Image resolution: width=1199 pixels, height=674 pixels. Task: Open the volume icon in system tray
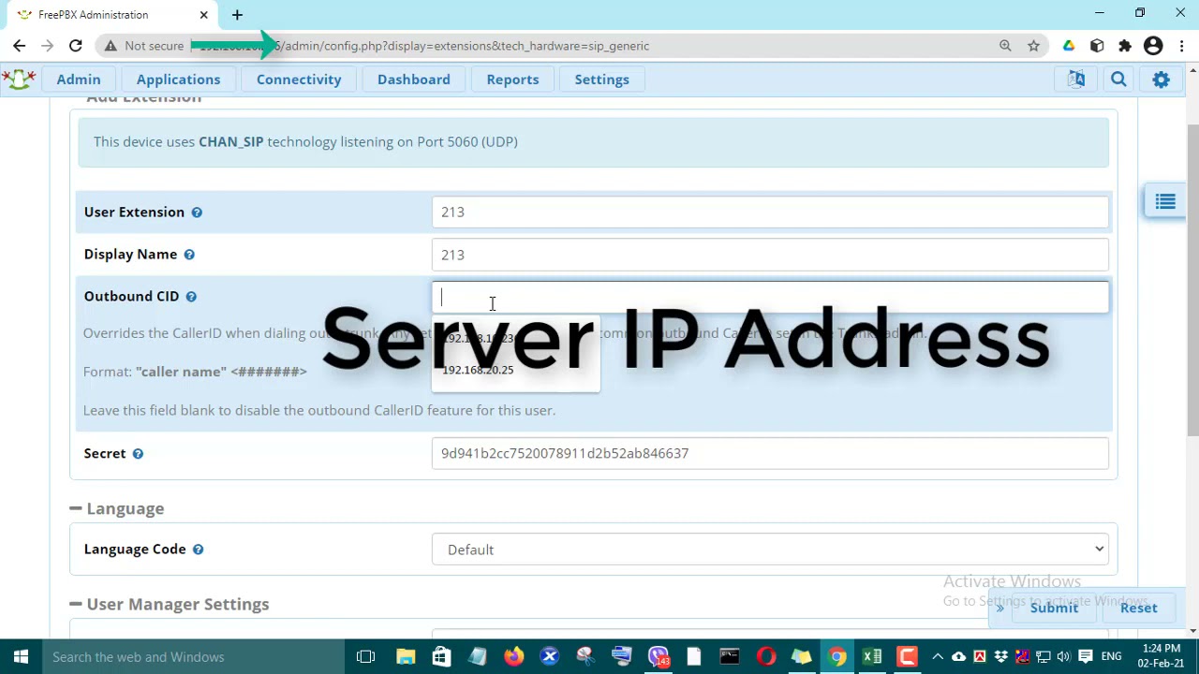click(x=1063, y=657)
